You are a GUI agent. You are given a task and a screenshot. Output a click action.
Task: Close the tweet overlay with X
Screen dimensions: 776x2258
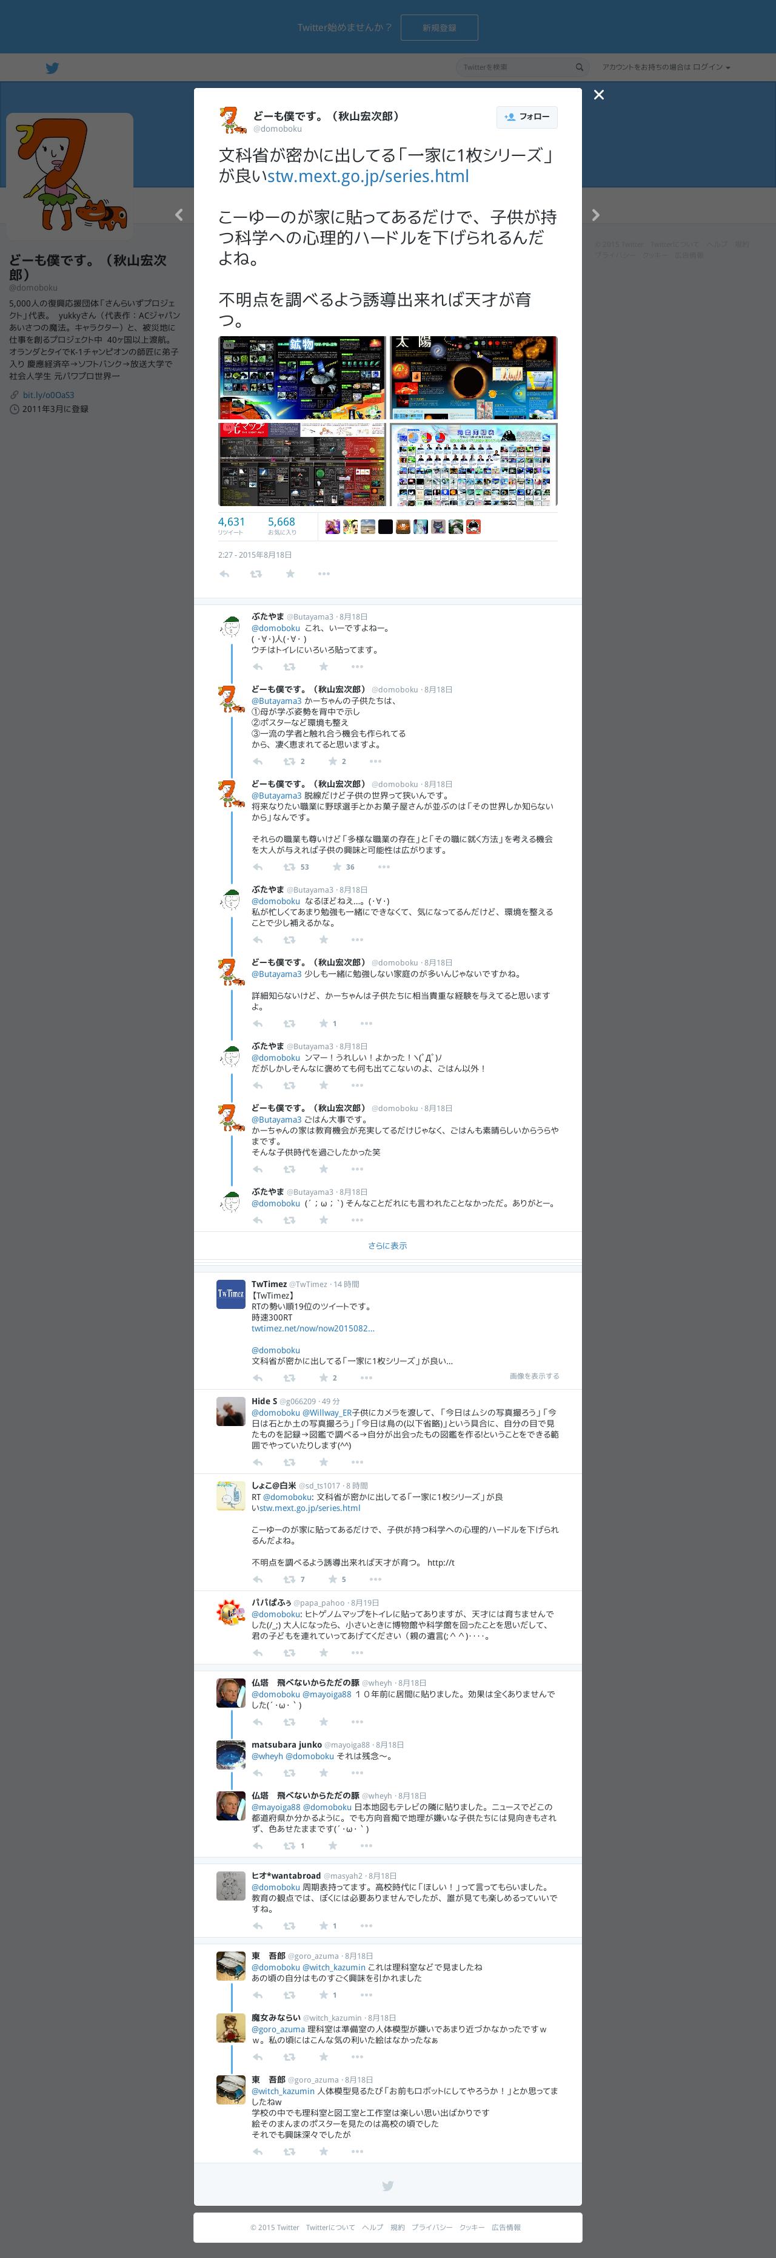tap(599, 95)
